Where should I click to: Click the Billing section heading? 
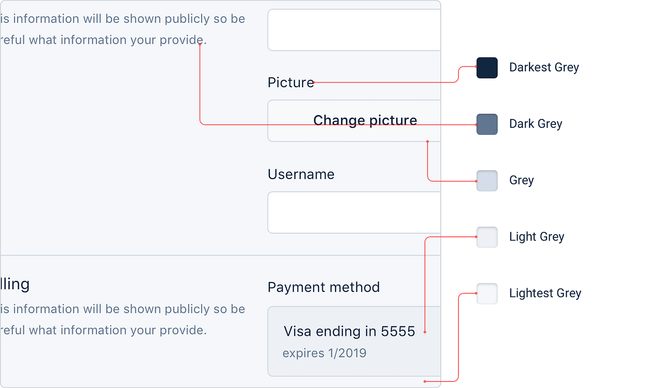point(14,284)
